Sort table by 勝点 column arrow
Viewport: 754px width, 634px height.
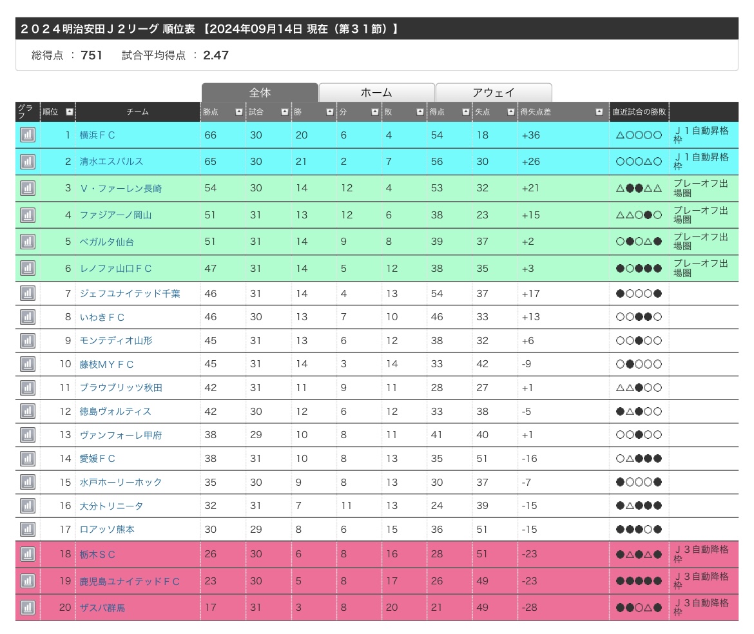coord(239,112)
